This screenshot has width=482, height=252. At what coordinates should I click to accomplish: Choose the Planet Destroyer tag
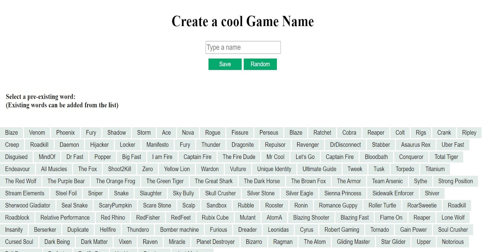[215, 242]
